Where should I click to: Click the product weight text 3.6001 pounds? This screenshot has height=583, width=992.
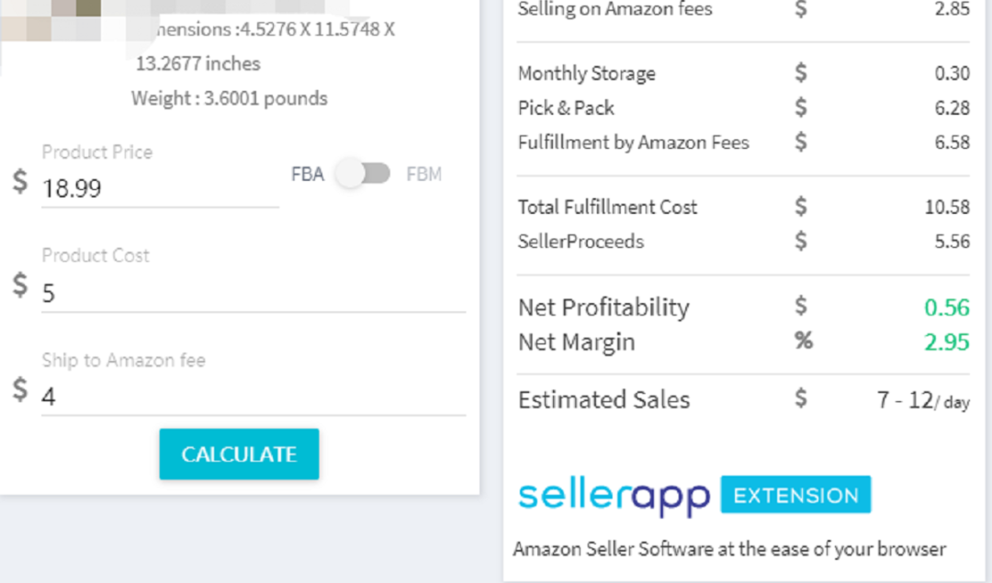[265, 98]
